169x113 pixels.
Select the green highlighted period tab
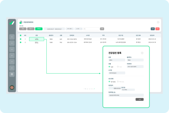pyautogui.click(x=39, y=29)
